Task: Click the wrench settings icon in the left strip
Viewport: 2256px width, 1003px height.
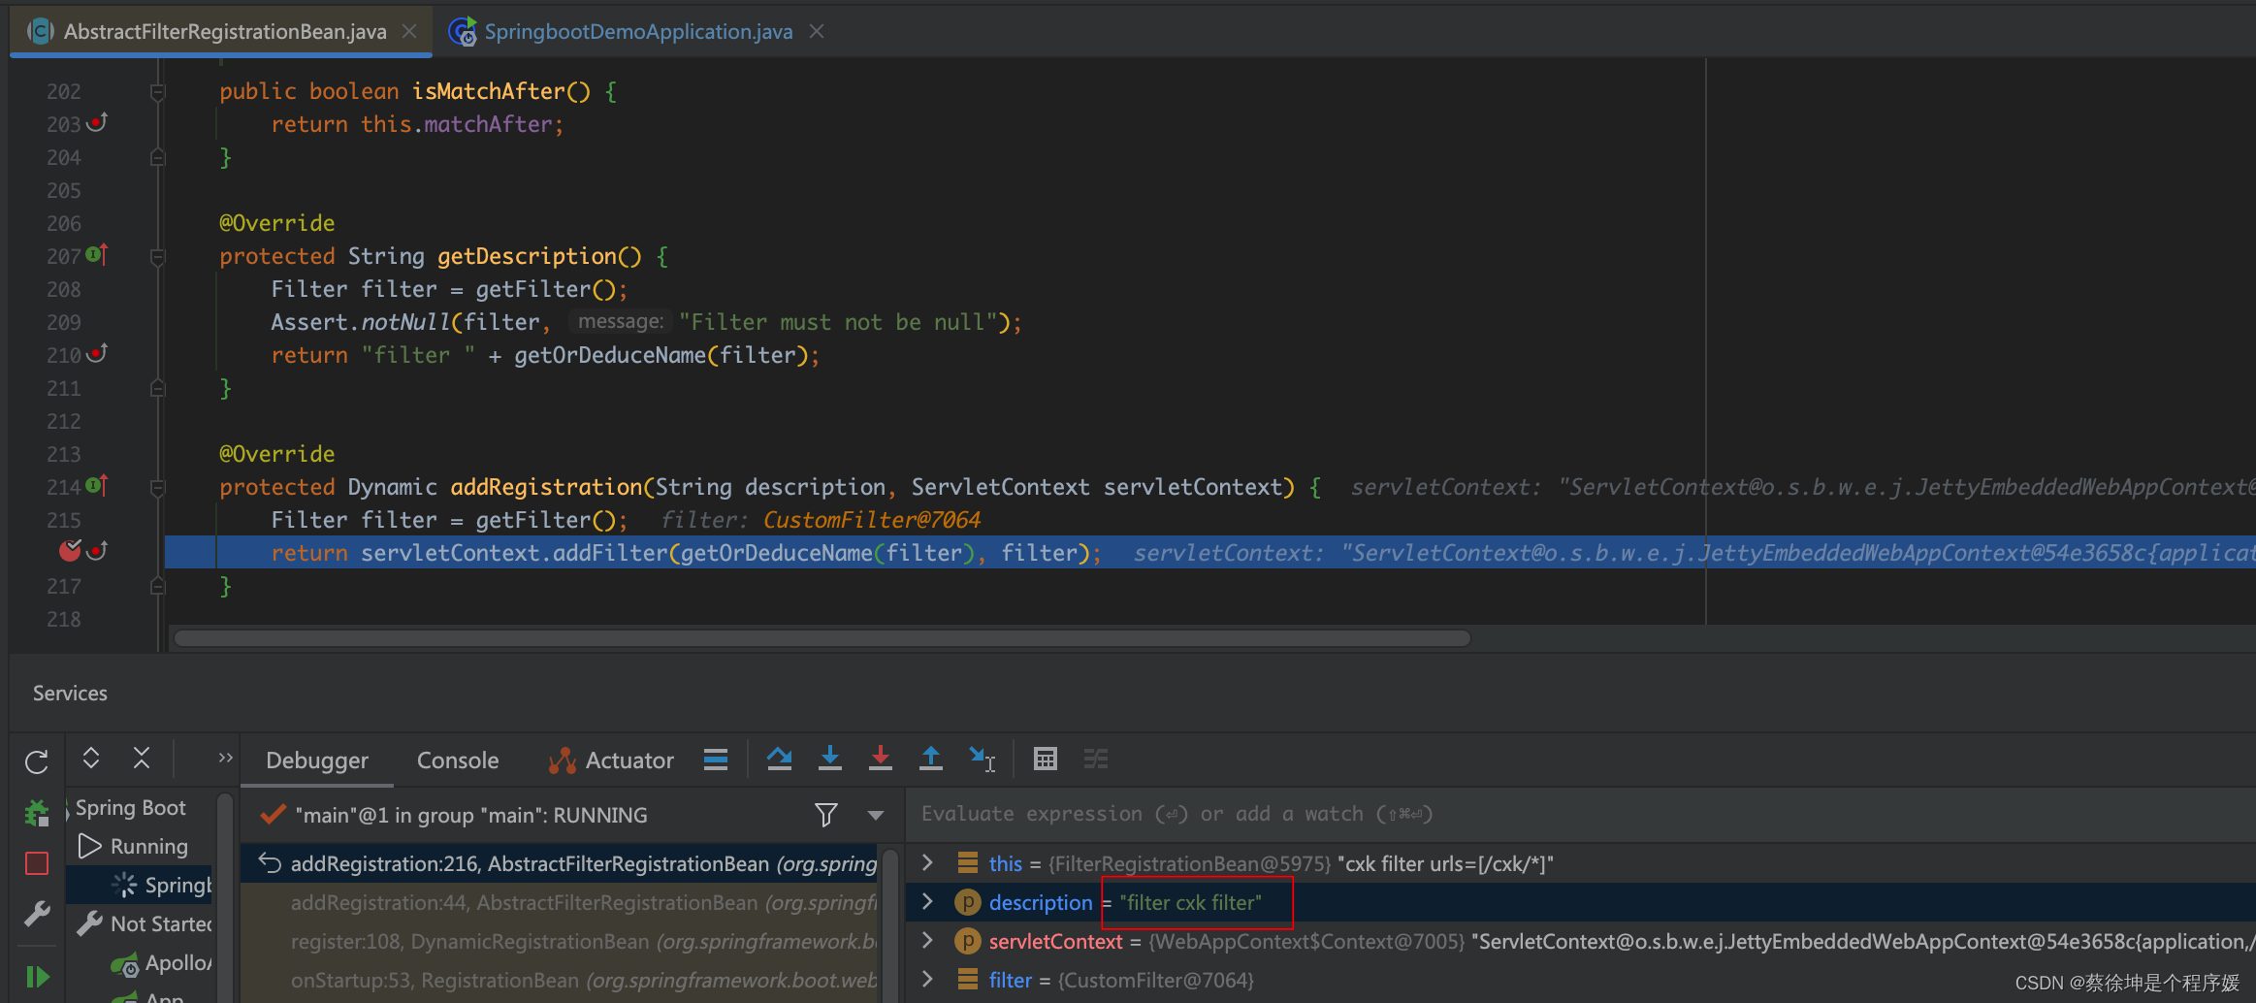Action: 37,914
